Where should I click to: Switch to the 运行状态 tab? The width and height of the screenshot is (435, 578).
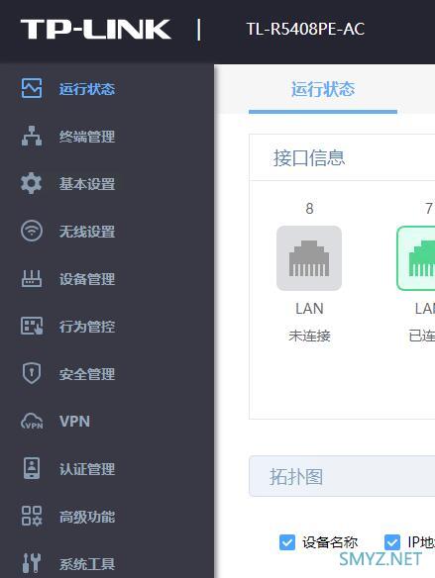tap(323, 90)
